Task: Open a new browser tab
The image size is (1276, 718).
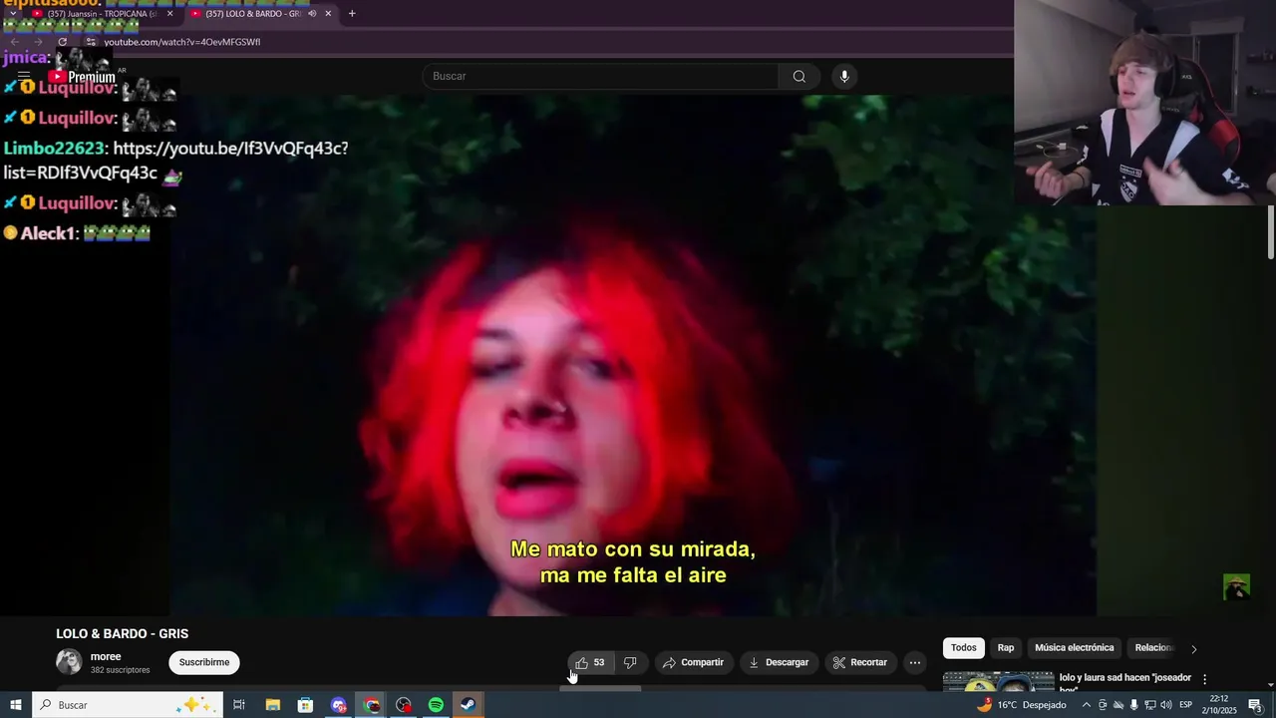Action: 352,14
